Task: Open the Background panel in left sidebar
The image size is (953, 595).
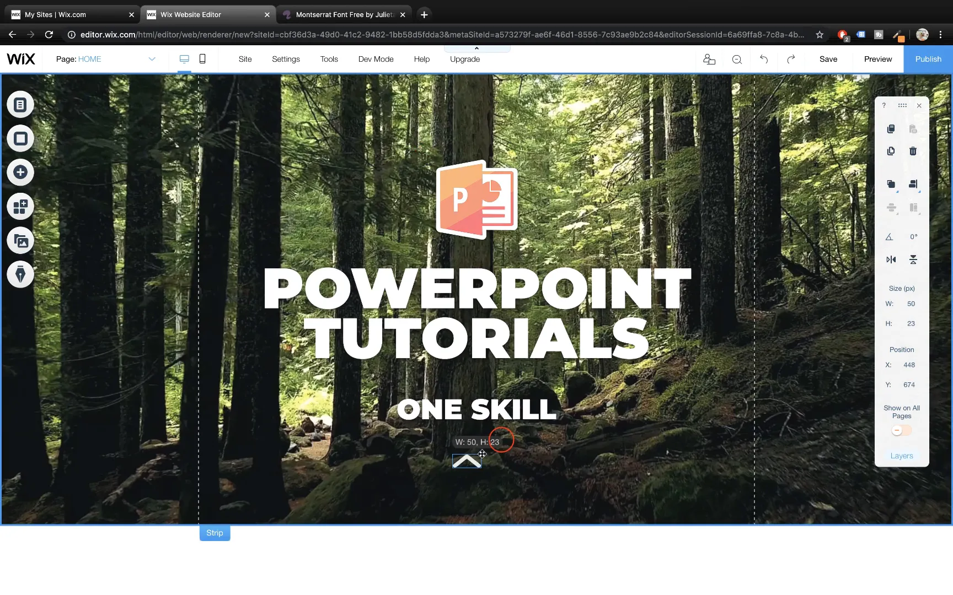Action: 20,139
